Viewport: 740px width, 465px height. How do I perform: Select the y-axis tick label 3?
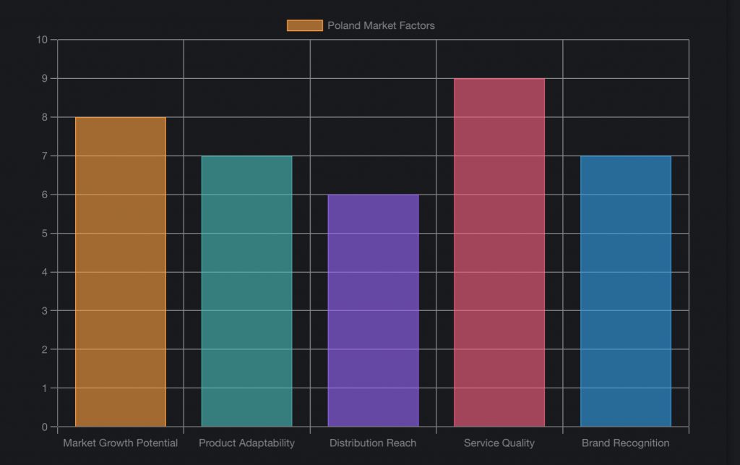(45, 311)
